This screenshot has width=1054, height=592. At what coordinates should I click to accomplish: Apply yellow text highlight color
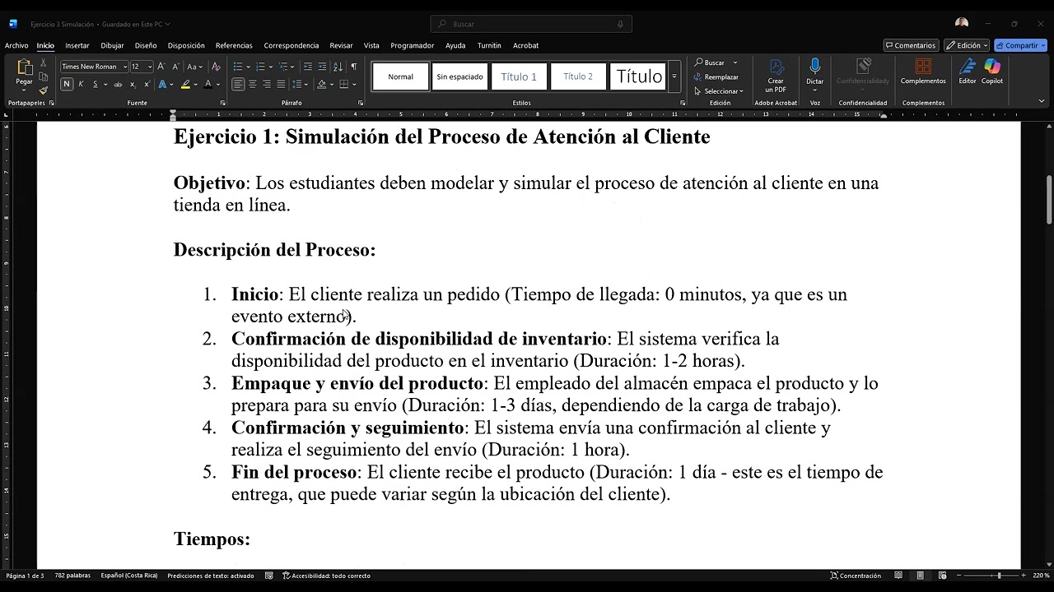tap(185, 84)
